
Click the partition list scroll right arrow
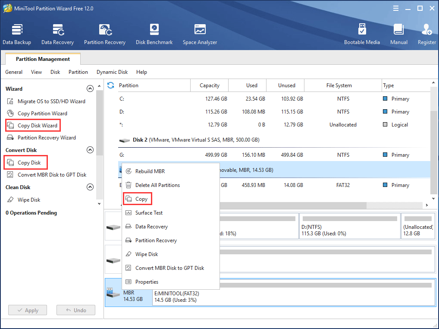pyautogui.click(x=426, y=205)
